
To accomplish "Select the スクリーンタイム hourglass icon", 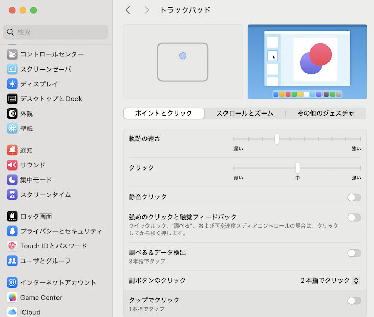I will pos(13,195).
